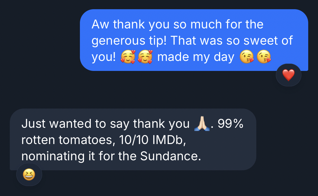The width and height of the screenshot is (318, 196).
Task: Click the word "Aw" starting the blue message
Action: pos(100,24)
